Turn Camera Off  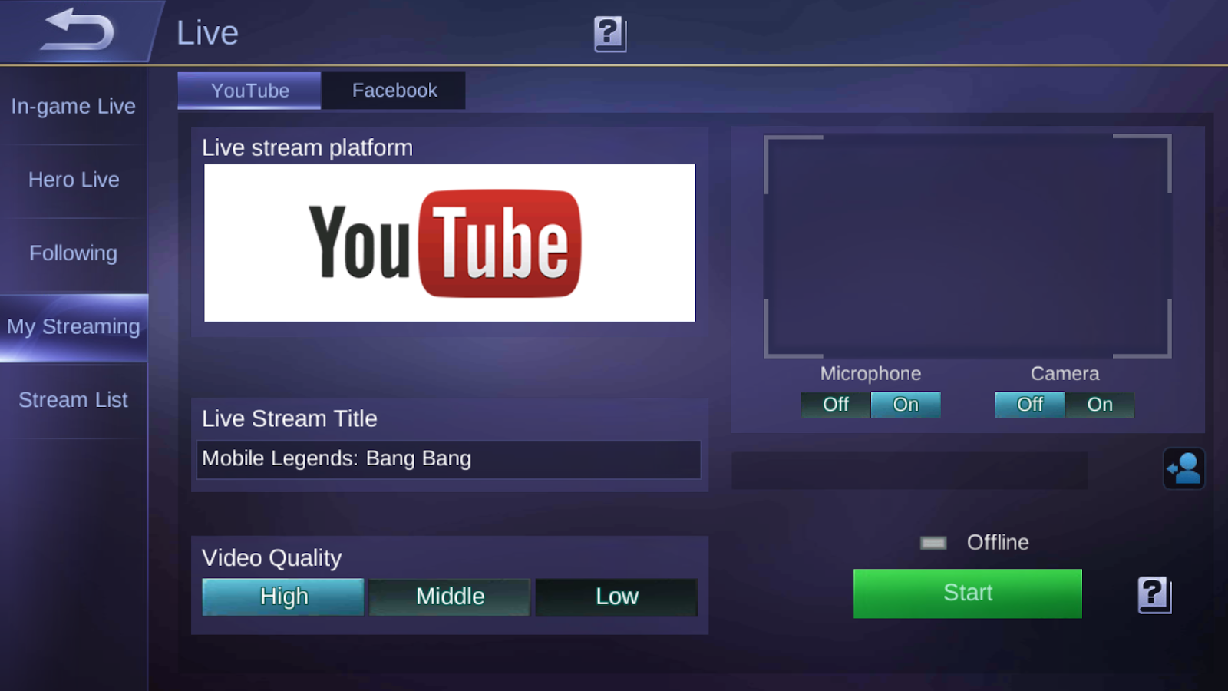[1029, 405]
